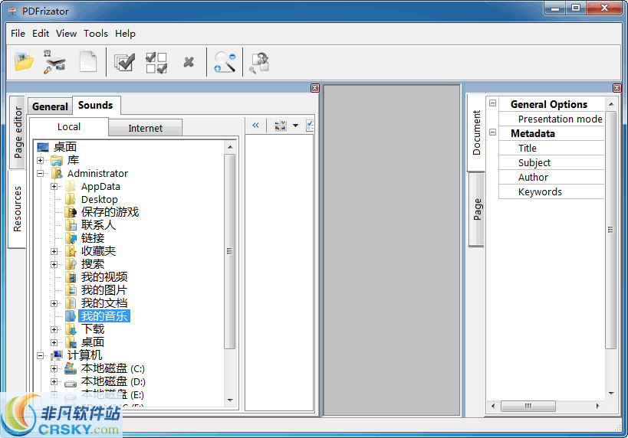Open the Tools menu
The height and width of the screenshot is (438, 628).
[x=96, y=34]
